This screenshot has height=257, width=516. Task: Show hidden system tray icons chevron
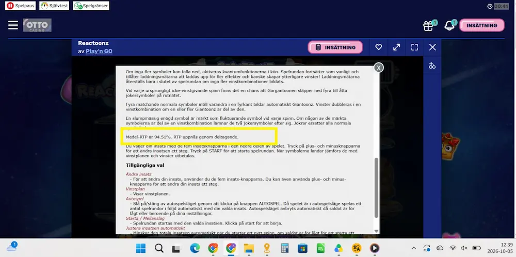[x=414, y=248]
